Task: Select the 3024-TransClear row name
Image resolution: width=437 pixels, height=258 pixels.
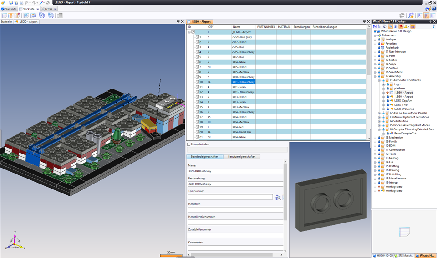Action: [x=241, y=132]
